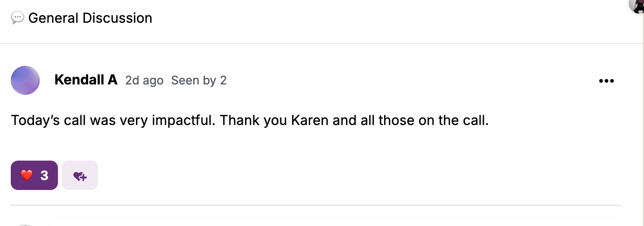Click the divider line below the reactions
Image resolution: width=644 pixels, height=226 pixels.
(315, 205)
